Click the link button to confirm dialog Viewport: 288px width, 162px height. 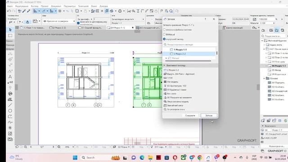209,116
